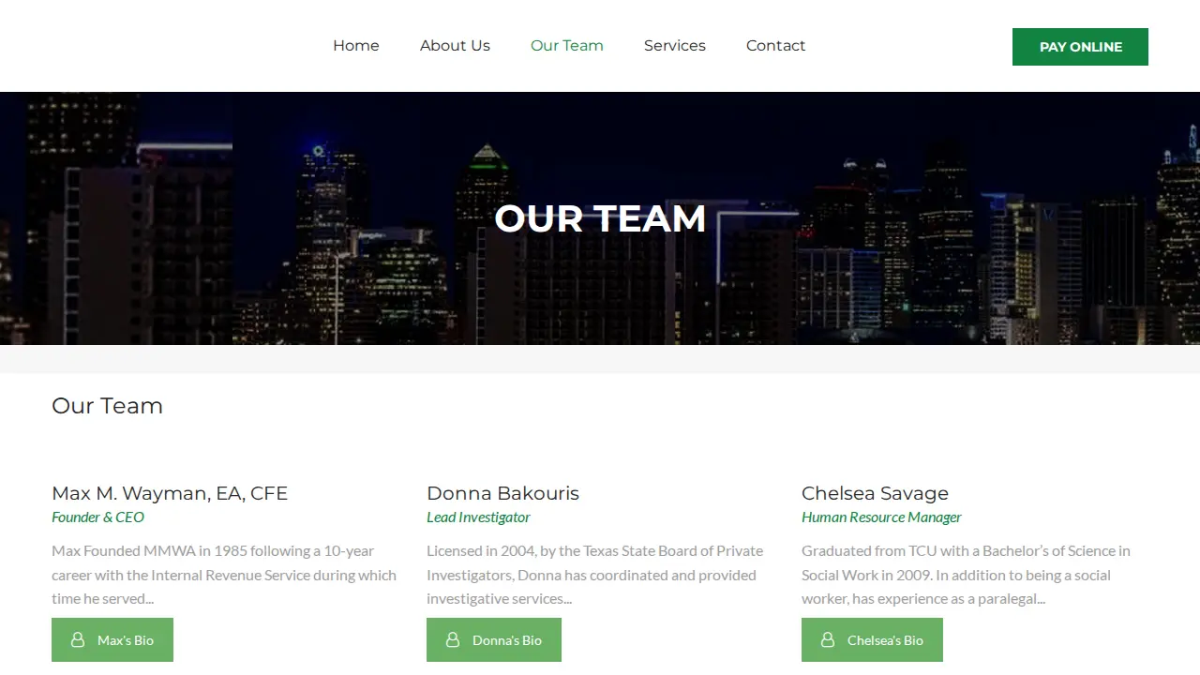The width and height of the screenshot is (1200, 675).
Task: Open the About Us menu item
Action: (x=455, y=46)
